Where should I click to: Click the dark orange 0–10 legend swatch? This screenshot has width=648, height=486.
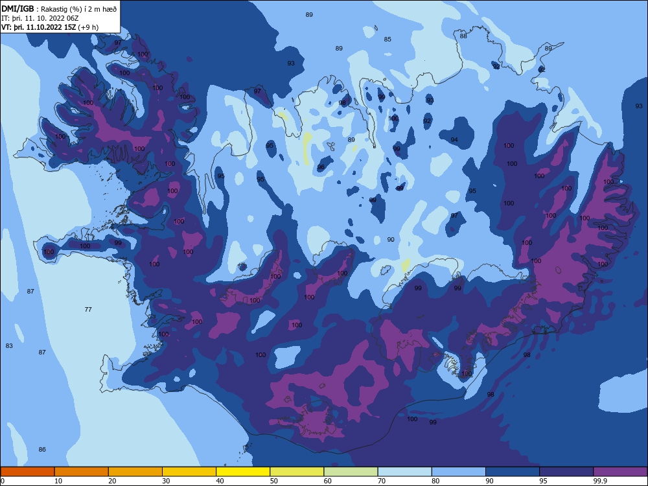coord(27,472)
